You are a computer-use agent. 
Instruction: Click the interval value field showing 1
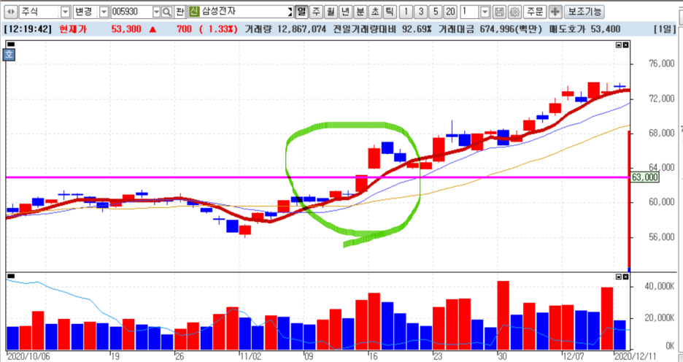(x=470, y=12)
